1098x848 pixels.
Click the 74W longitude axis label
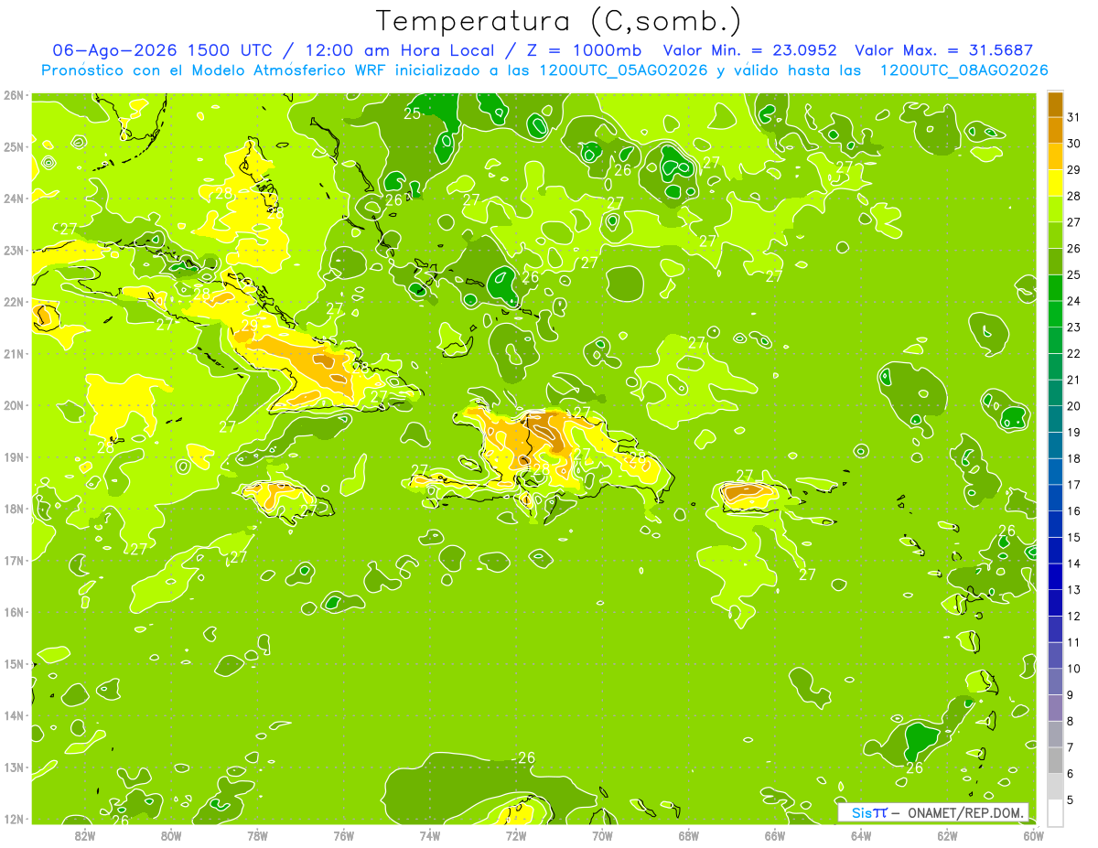[x=429, y=835]
